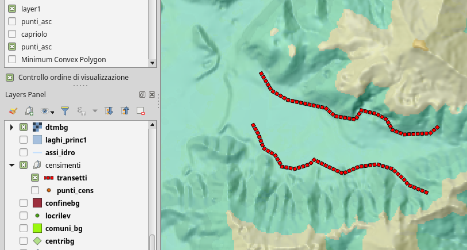Check the first unchecked punti_asc checkbox
The image size is (467, 250).
pyautogui.click(x=12, y=21)
